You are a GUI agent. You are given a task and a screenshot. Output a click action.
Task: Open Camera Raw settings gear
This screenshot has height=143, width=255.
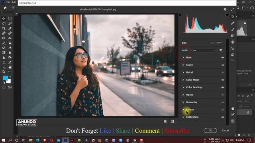click(225, 10)
